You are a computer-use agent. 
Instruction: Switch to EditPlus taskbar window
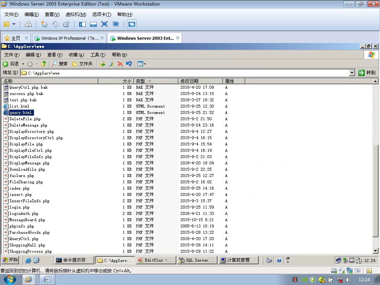tap(156, 260)
